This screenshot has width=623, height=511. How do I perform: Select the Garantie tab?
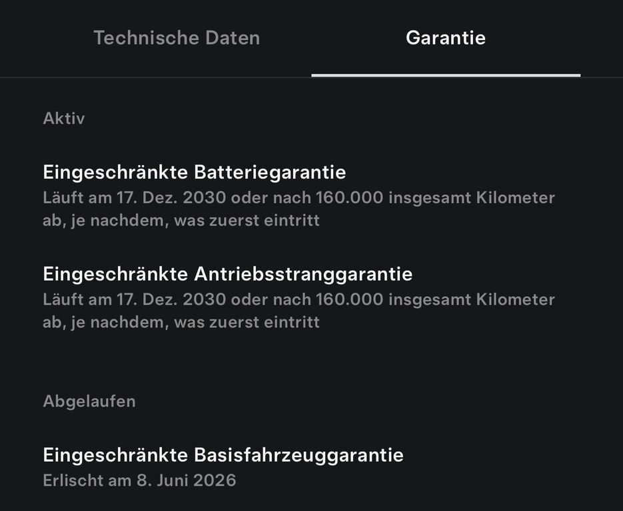pyautogui.click(x=445, y=38)
